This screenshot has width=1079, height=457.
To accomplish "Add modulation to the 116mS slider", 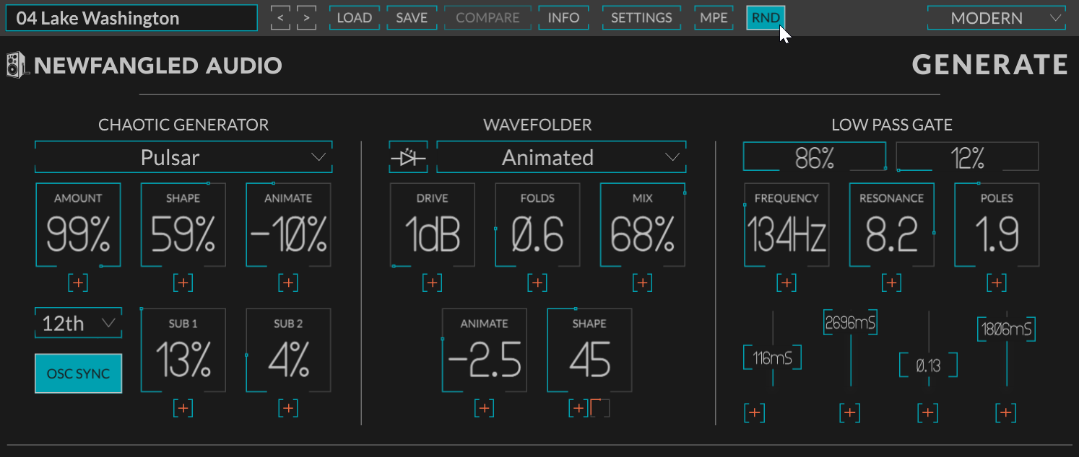I will pyautogui.click(x=755, y=413).
